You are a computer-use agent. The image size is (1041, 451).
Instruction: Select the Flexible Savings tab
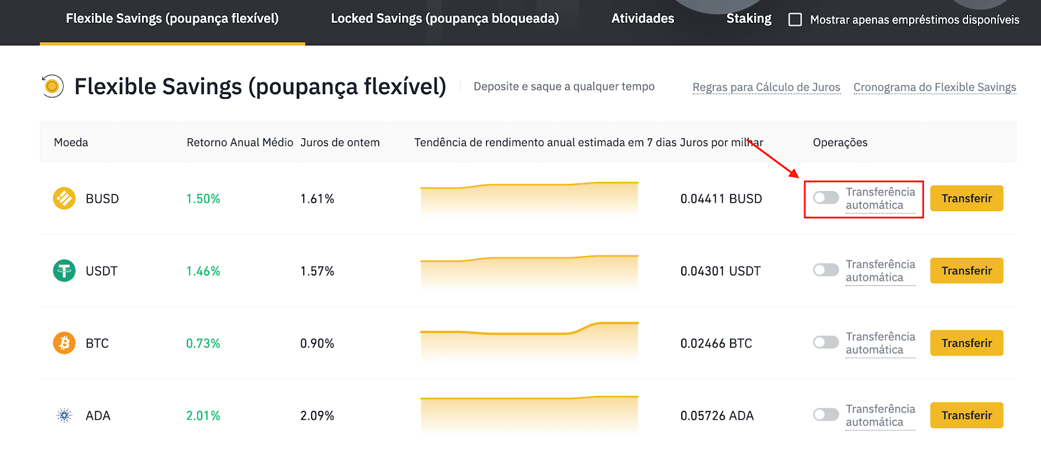[172, 19]
